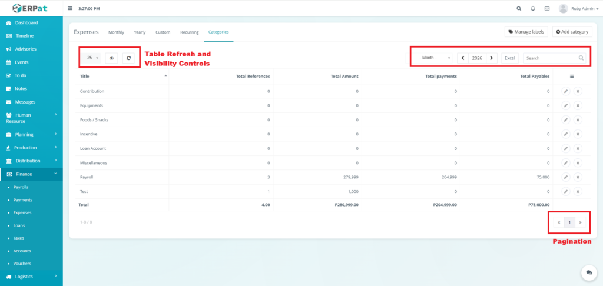This screenshot has height=286, width=603.
Task: Switch to the Recurring tab
Action: click(x=189, y=32)
